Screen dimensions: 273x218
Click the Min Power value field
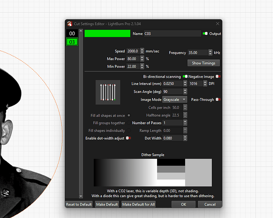(x=133, y=66)
